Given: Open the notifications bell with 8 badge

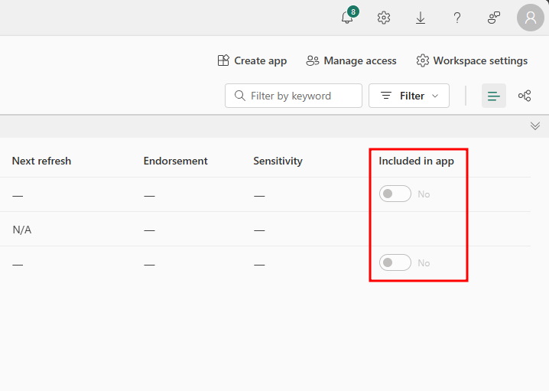Looking at the screenshot, I should coord(349,17).
